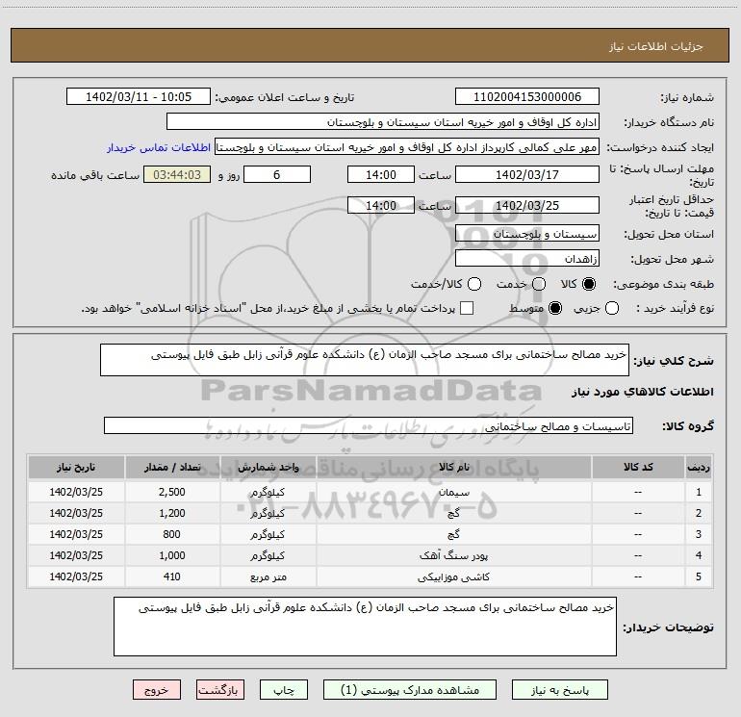The width and height of the screenshot is (741, 717).
Task: Tick the اسناد خزانه اسلامی payment checkbox
Action: tap(467, 308)
